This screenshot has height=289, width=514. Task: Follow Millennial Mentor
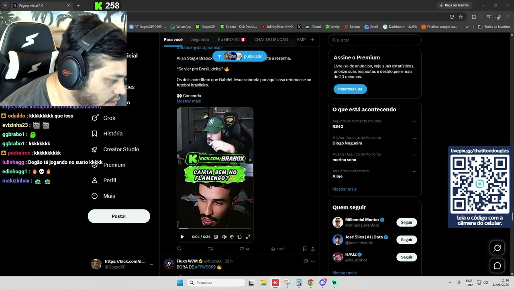407,222
